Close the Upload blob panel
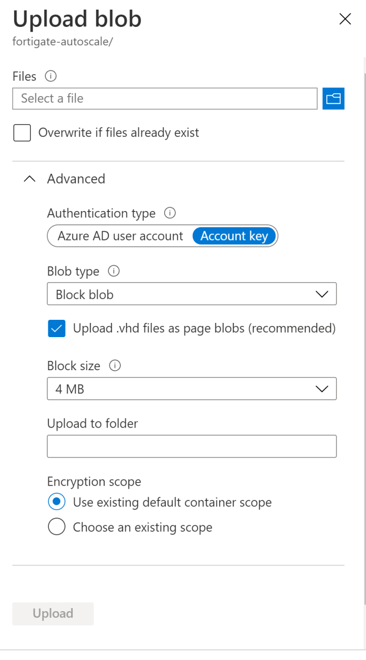Screen dimensions: 366x660 (x=345, y=19)
